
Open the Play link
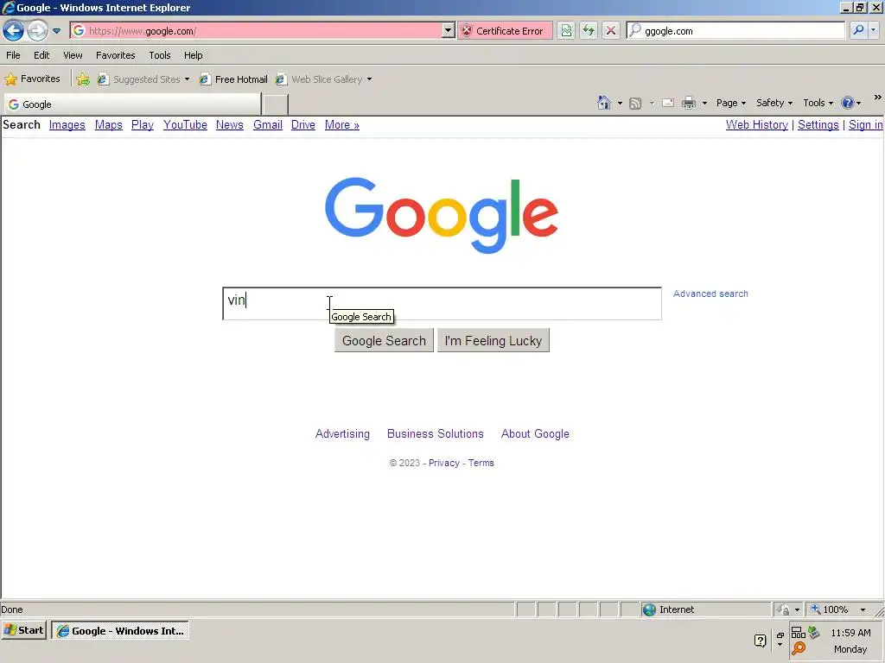[143, 124]
